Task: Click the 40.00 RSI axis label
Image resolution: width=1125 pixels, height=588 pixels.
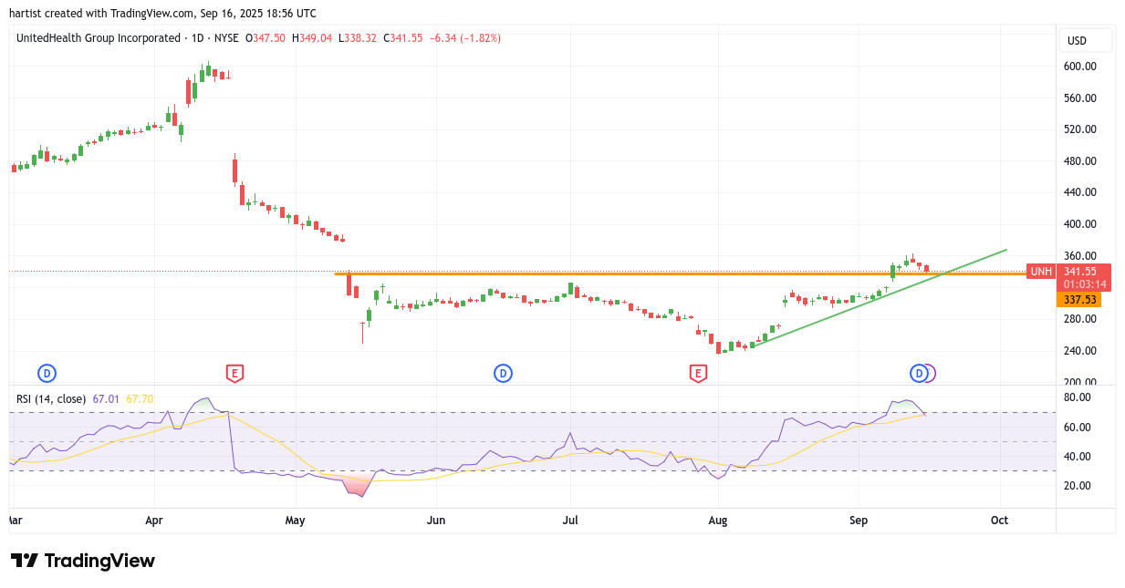Action: (x=1078, y=457)
